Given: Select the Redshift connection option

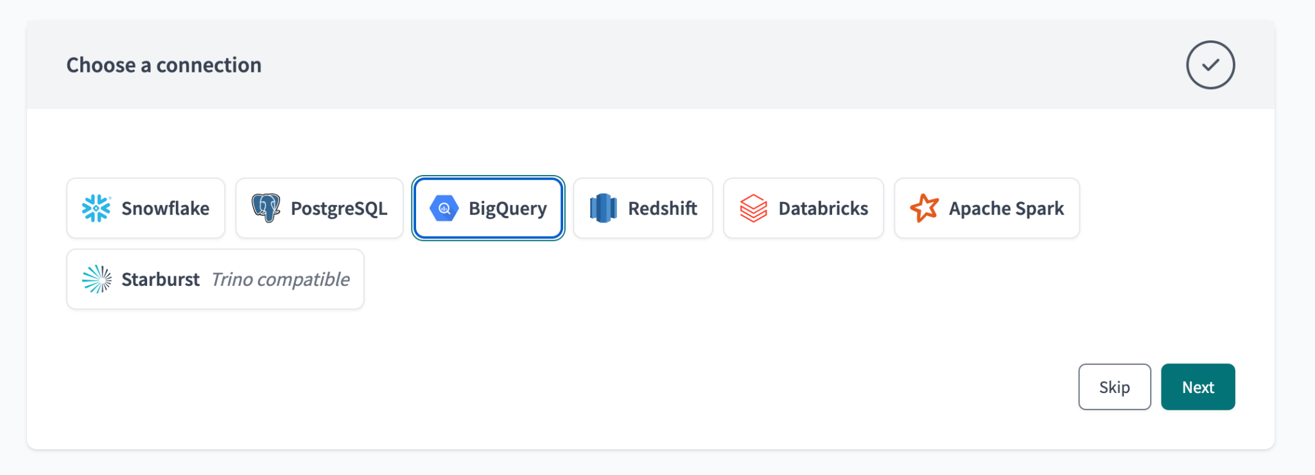Looking at the screenshot, I should coord(643,208).
